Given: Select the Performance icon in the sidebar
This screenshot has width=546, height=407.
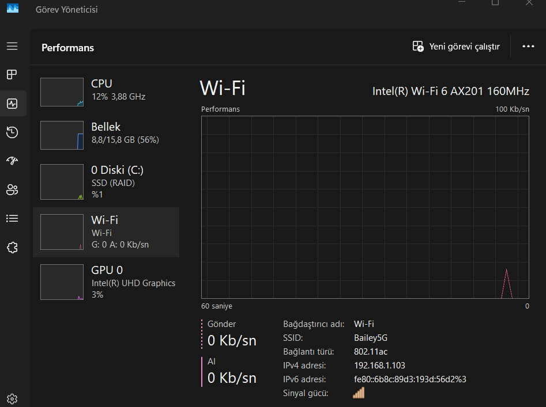Looking at the screenshot, I should [x=12, y=104].
